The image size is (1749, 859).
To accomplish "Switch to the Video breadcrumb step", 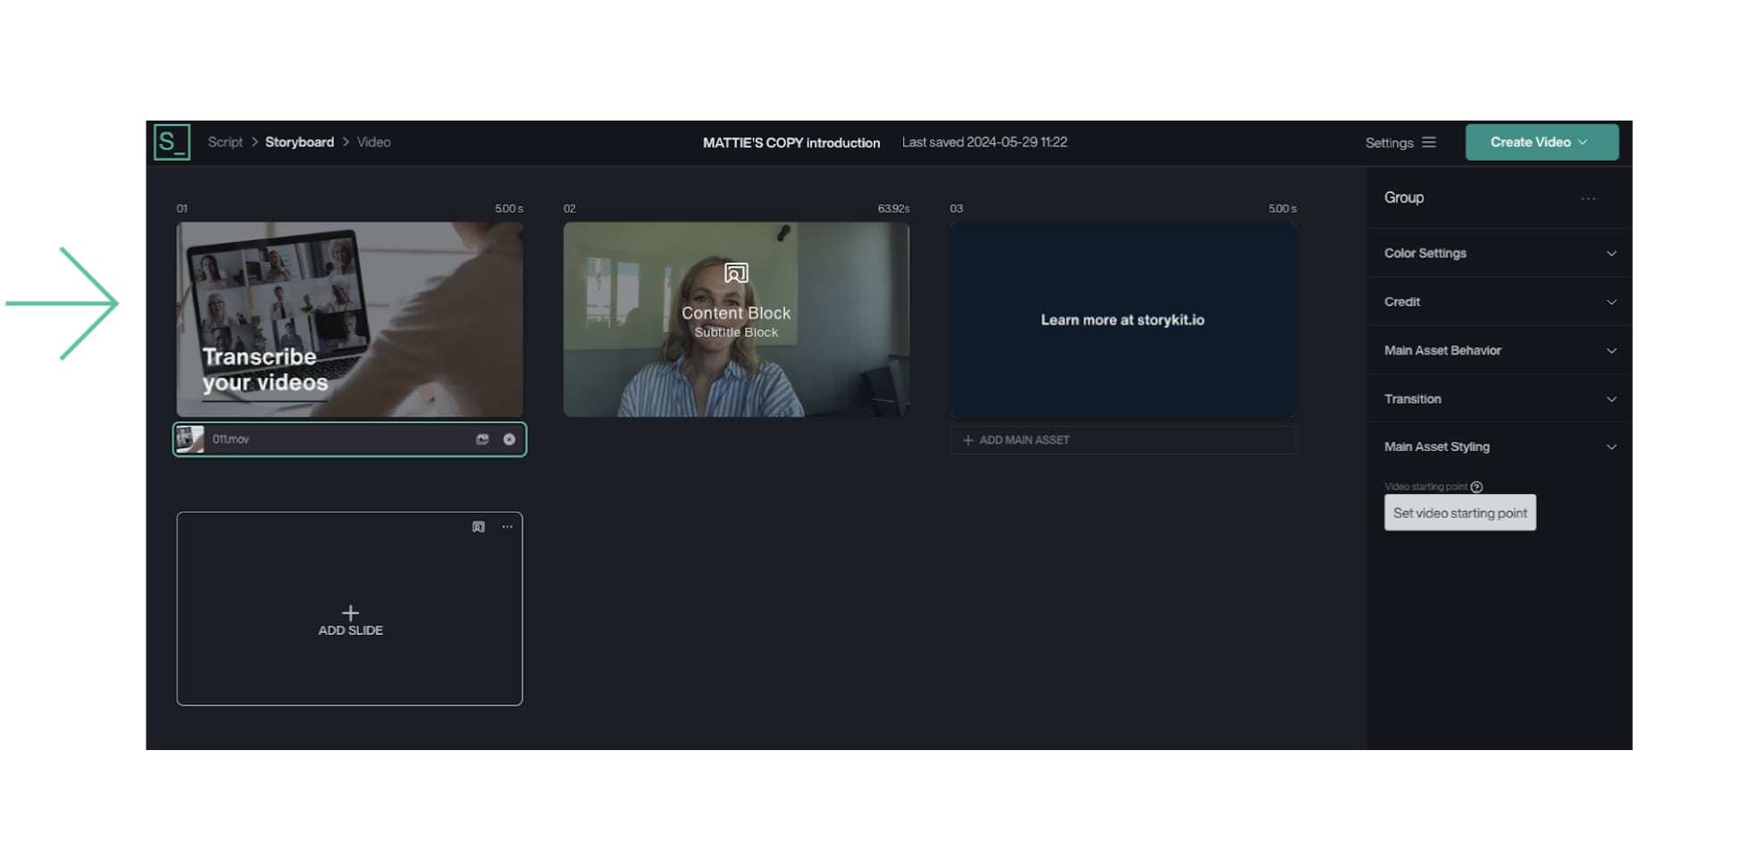I will coord(373,142).
